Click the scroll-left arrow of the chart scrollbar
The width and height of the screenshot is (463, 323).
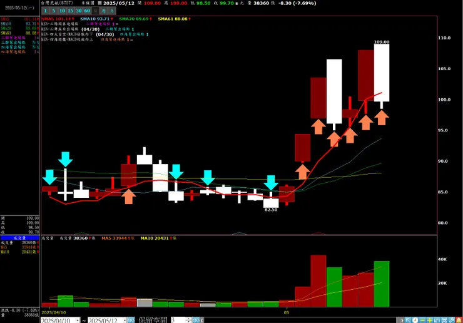(x=202, y=320)
